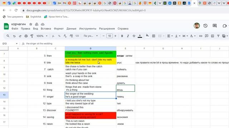Decrease font size with minus button

coord(103,36)
